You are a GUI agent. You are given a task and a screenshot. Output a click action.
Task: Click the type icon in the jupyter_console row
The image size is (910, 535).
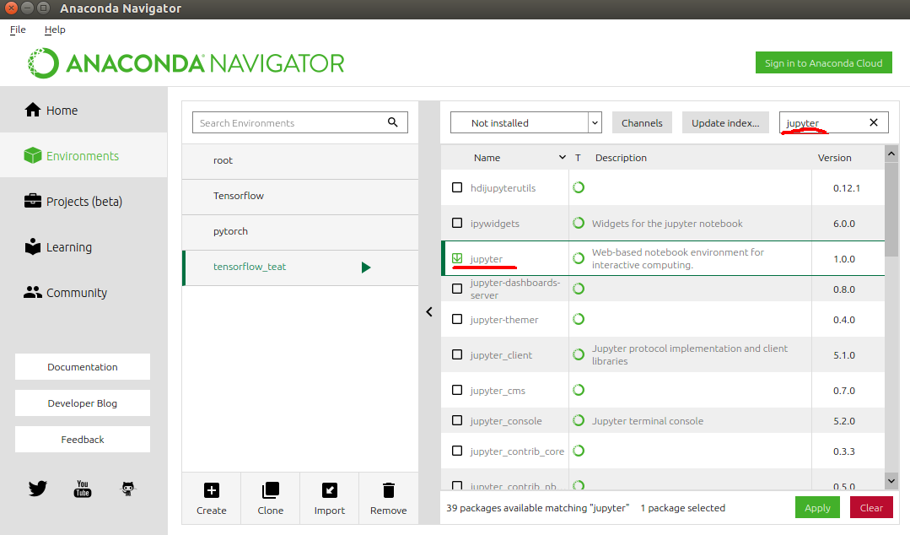pos(579,420)
